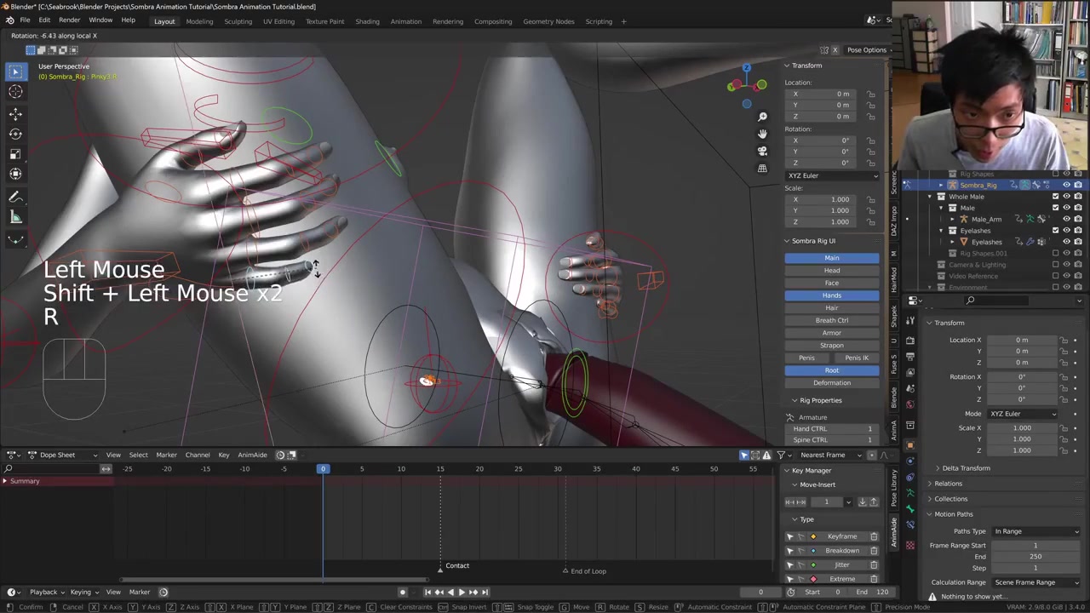Select the Move tool in the viewport toolbar

click(15, 113)
